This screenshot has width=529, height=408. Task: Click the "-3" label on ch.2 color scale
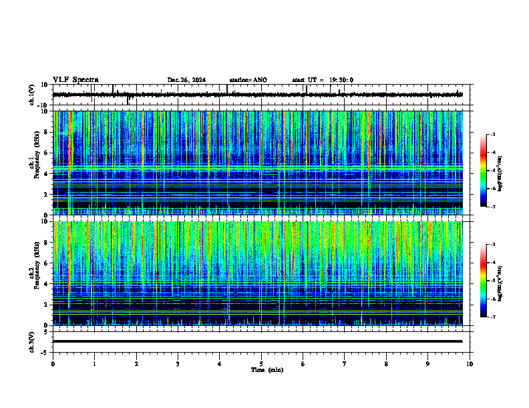492,245
